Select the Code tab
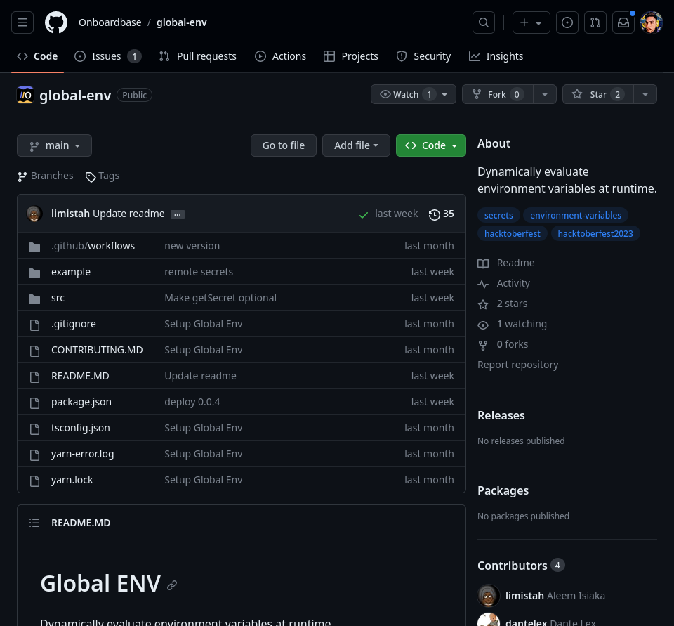The width and height of the screenshot is (674, 626). 37,56
